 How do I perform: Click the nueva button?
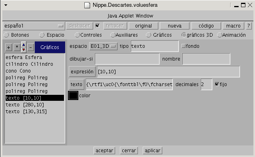point(175,26)
